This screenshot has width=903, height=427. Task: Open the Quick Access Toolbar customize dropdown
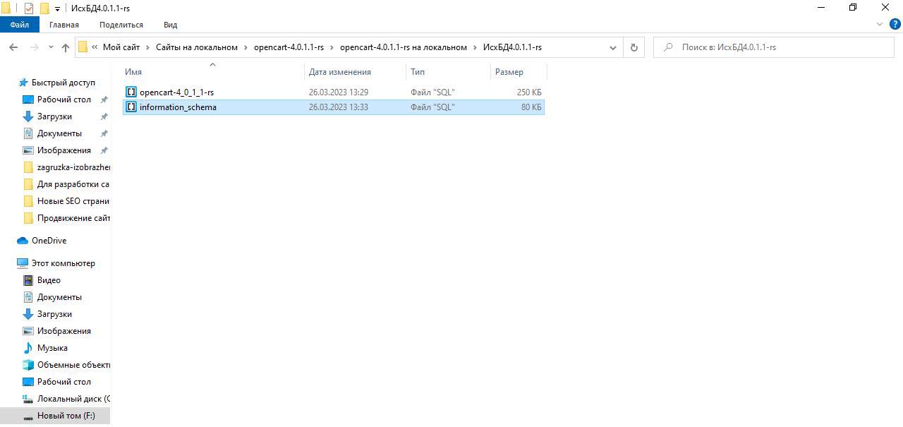tap(57, 8)
